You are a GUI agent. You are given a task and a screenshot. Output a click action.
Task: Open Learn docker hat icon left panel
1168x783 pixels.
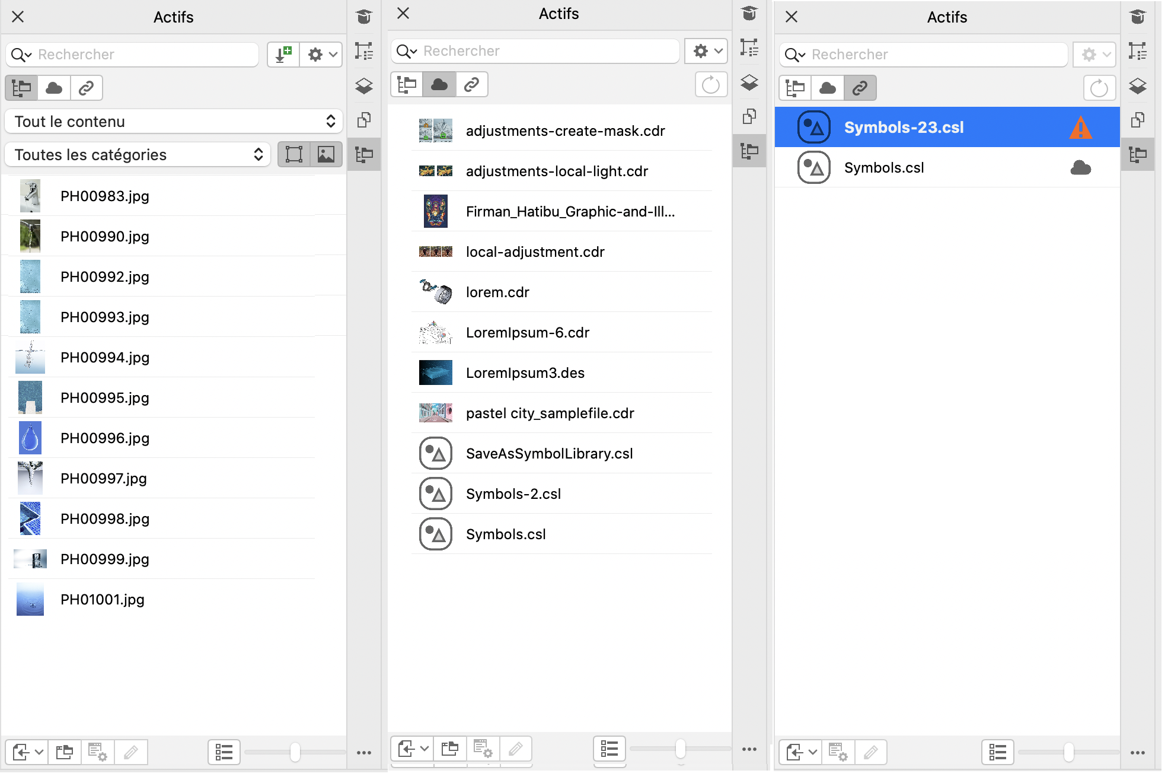point(364,17)
